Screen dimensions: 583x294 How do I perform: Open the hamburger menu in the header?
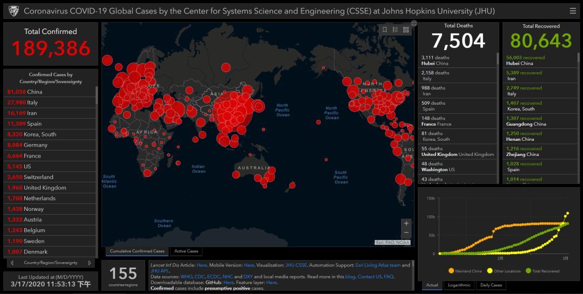click(573, 11)
